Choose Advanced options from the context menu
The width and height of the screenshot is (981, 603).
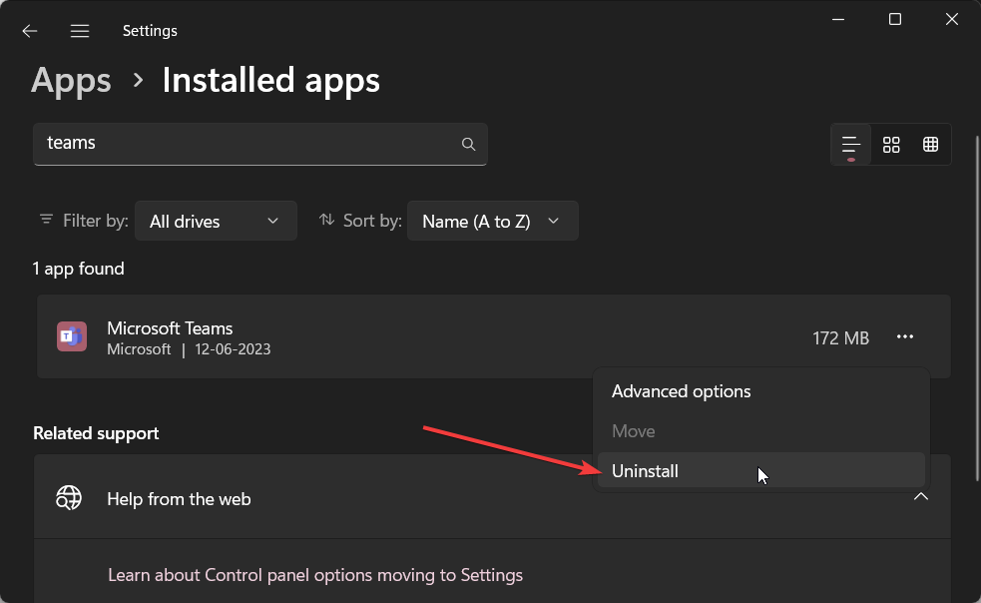760,391
